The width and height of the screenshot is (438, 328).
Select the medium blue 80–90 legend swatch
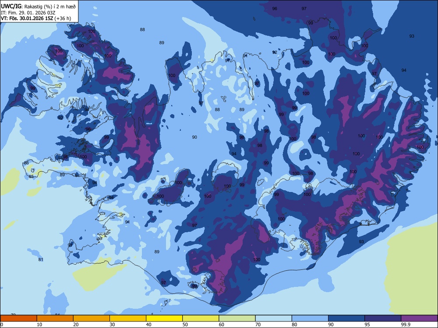[x=310, y=318]
